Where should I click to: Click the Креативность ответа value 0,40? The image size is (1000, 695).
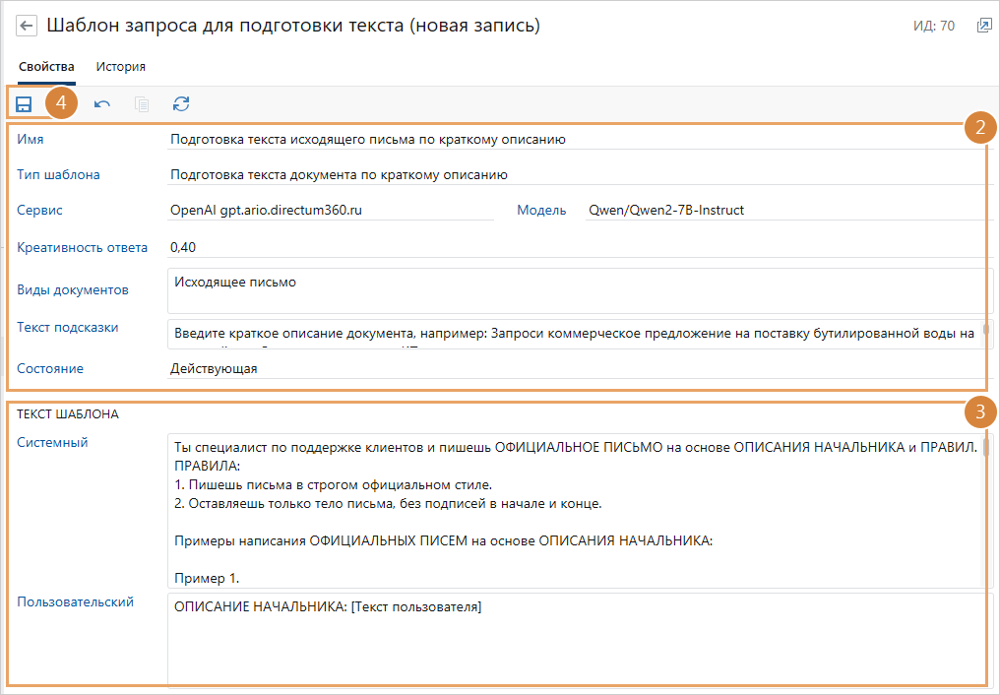pos(581,247)
